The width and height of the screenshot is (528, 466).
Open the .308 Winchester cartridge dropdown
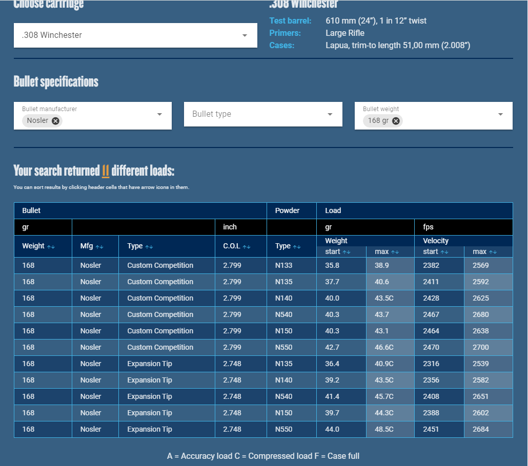[x=135, y=35]
